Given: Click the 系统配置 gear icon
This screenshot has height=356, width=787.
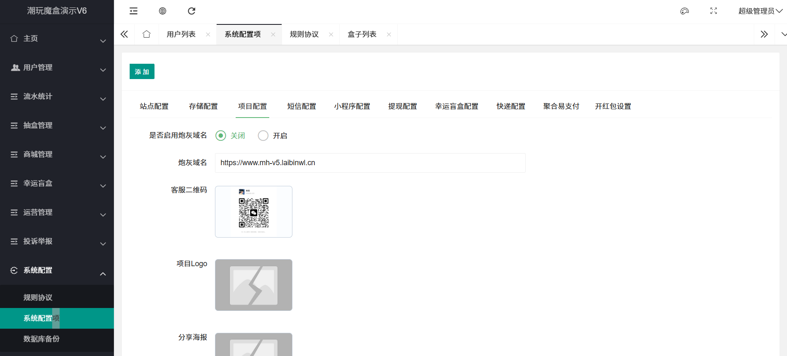Looking at the screenshot, I should 14,270.
